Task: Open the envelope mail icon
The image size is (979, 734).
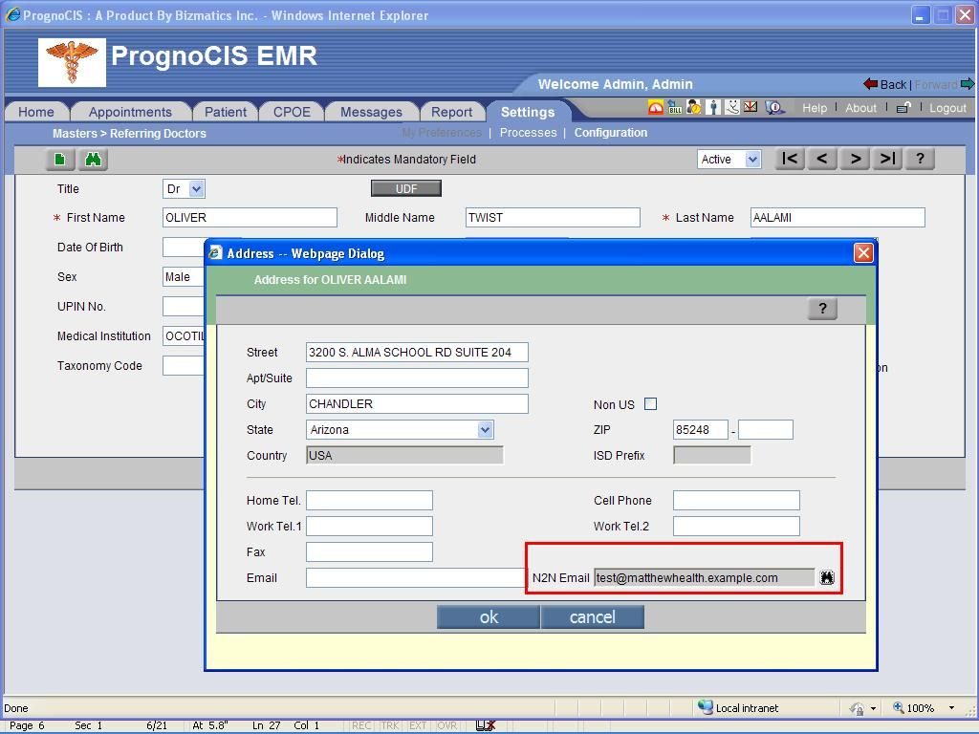Action: [751, 107]
